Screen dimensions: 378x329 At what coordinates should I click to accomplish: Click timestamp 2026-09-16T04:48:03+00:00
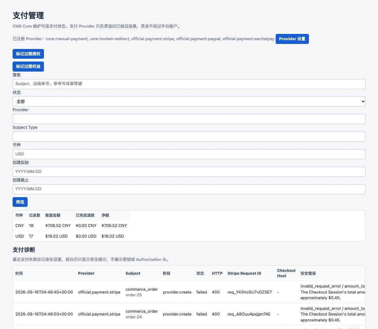pyautogui.click(x=44, y=314)
